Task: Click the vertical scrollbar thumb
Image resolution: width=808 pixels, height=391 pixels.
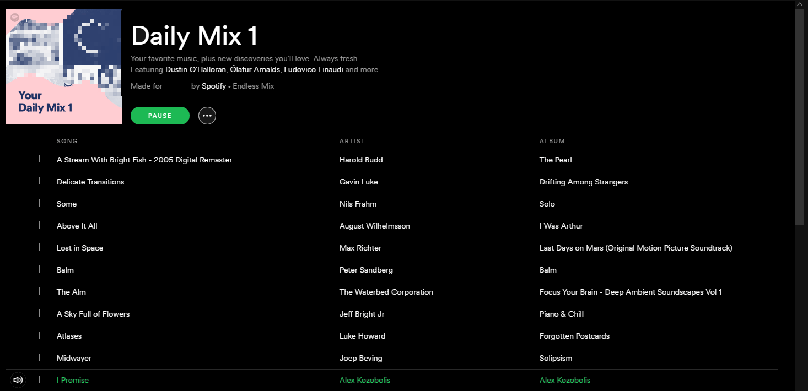Action: (x=800, y=117)
